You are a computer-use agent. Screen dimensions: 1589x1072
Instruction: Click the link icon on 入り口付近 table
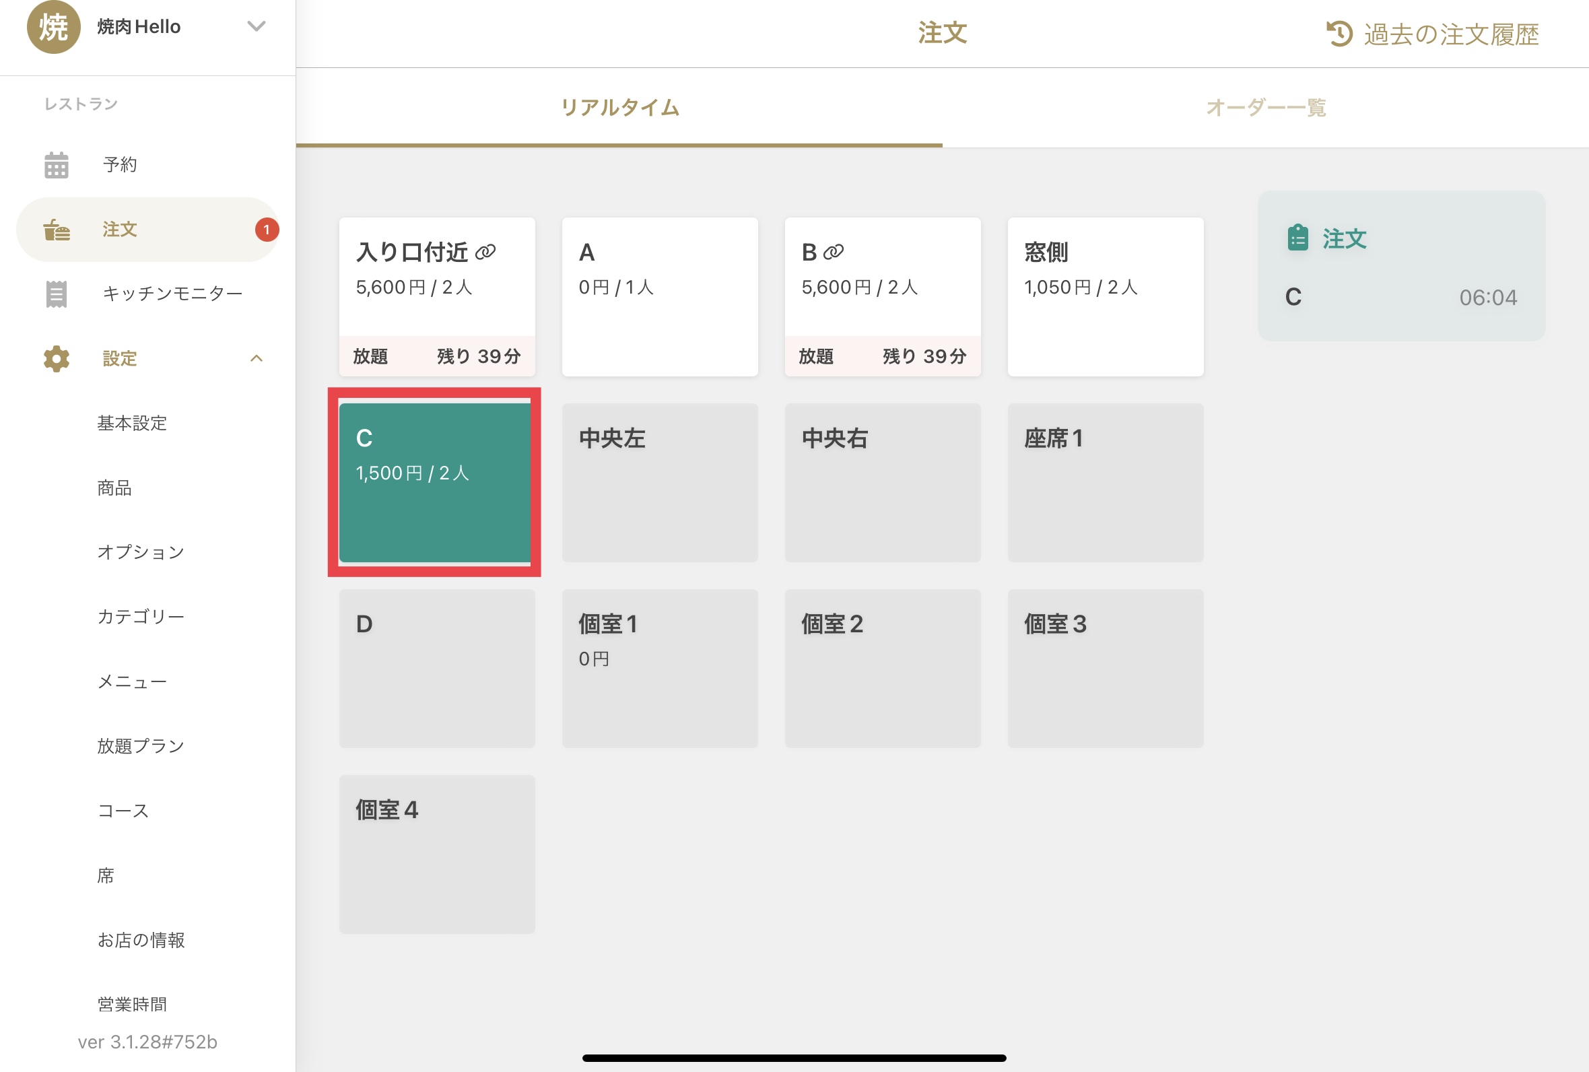coord(485,253)
